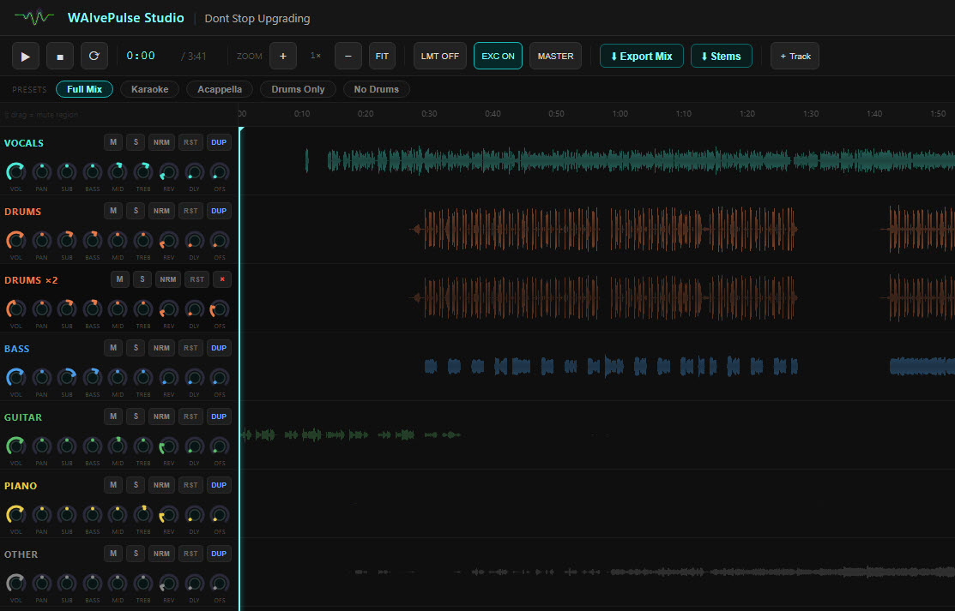This screenshot has width=955, height=611.
Task: Zoom in with the plus button
Action: [283, 56]
